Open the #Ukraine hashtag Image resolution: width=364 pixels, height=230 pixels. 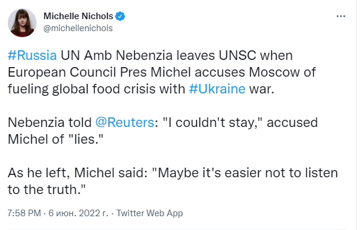(217, 89)
